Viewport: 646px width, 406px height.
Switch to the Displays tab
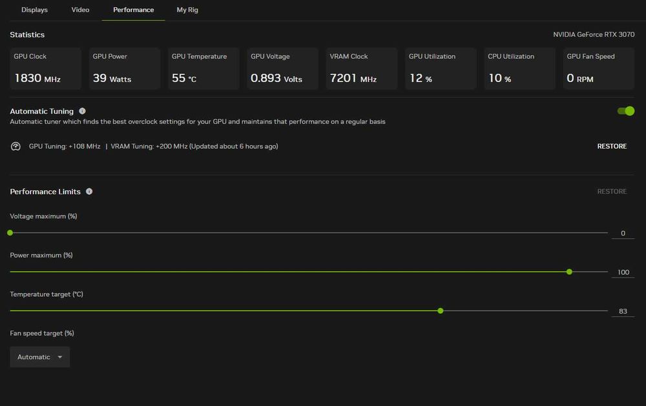tap(35, 10)
